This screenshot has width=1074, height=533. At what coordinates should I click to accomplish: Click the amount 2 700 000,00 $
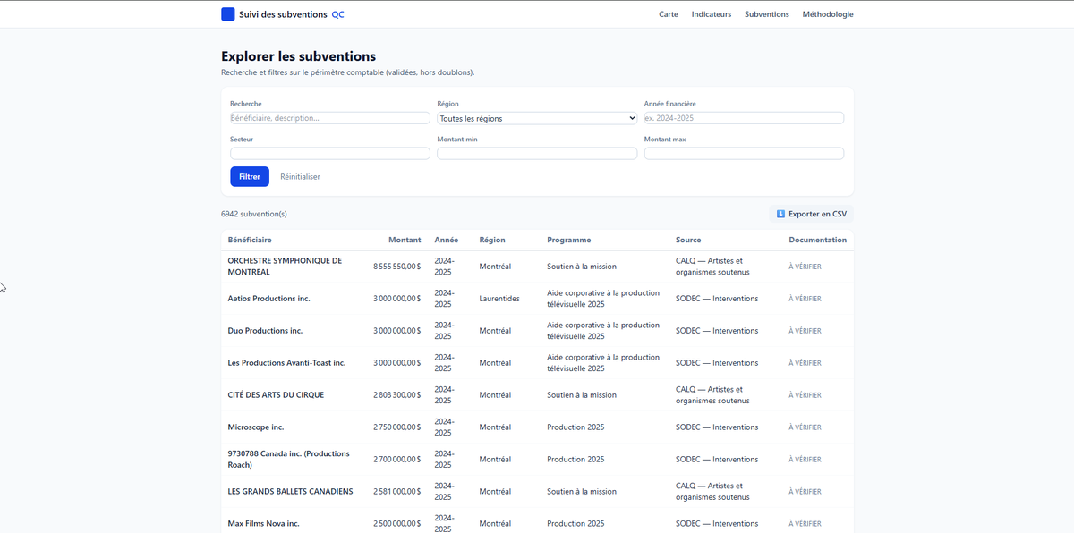(397, 460)
